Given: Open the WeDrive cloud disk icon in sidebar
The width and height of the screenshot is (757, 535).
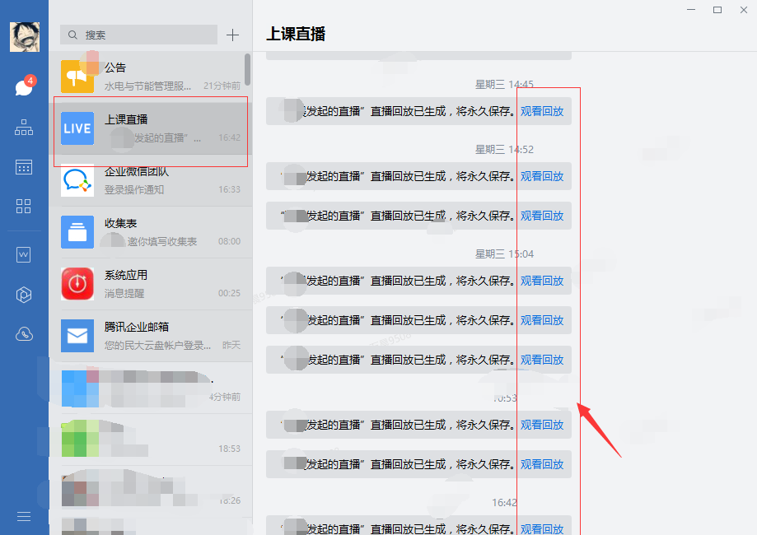Looking at the screenshot, I should pyautogui.click(x=23, y=333).
